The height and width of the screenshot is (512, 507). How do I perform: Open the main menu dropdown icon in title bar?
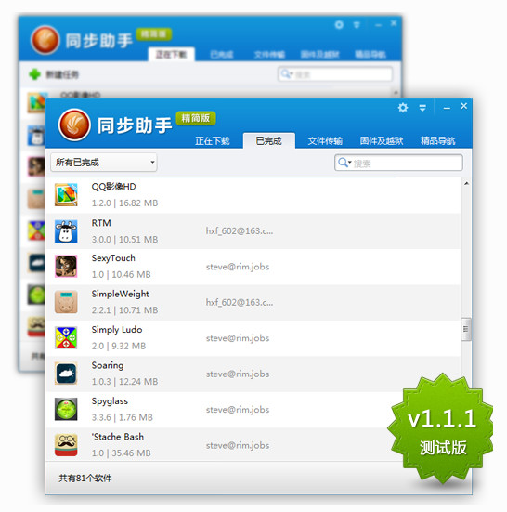pos(422,108)
